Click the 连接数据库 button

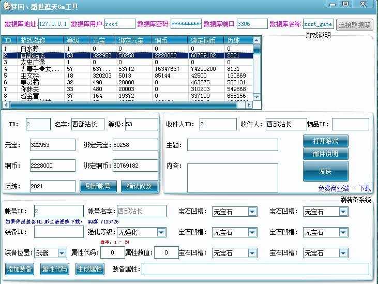click(354, 25)
